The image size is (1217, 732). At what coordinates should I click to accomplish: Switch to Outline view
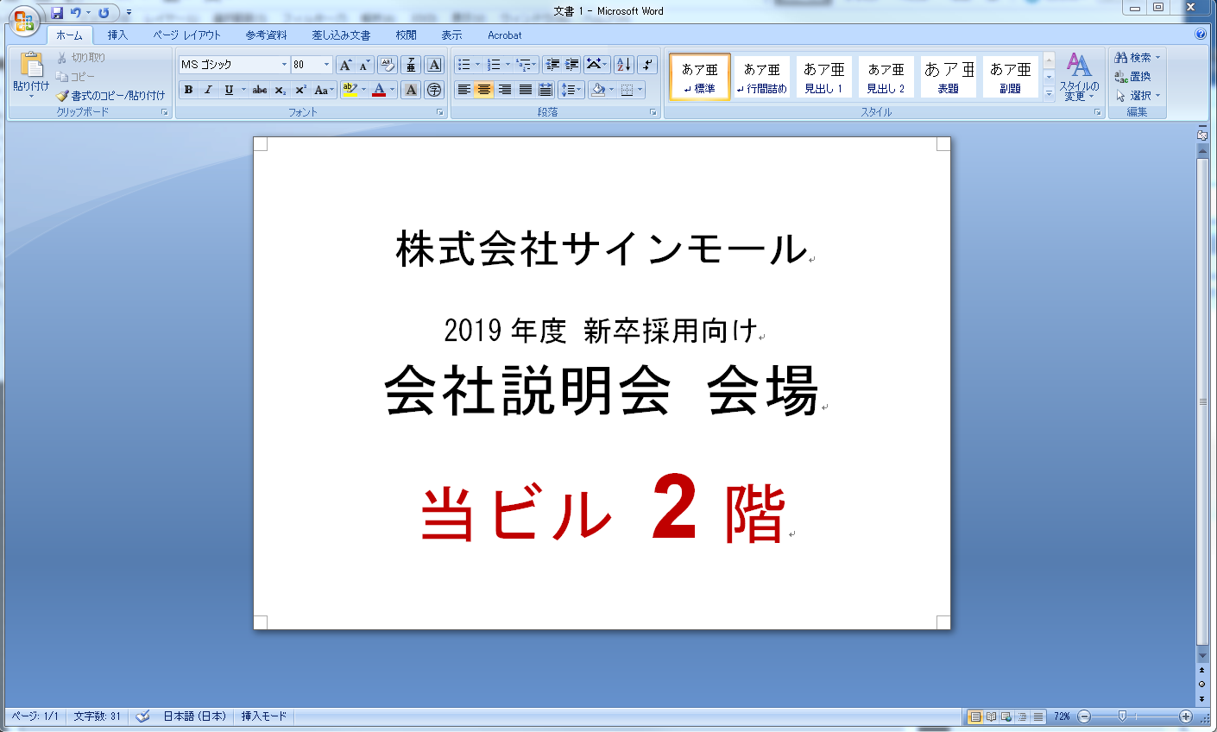pos(1022,716)
